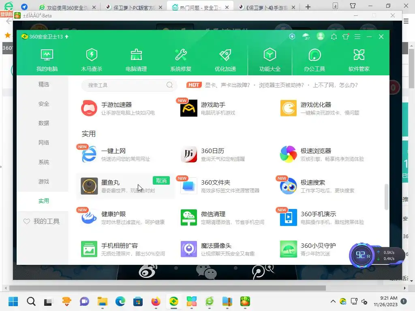The width and height of the screenshot is (415, 311).
Task: Open Windows taskbar search
Action: 31,301
